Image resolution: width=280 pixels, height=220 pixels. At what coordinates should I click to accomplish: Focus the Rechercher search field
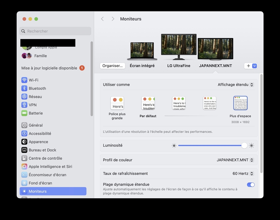55,31
